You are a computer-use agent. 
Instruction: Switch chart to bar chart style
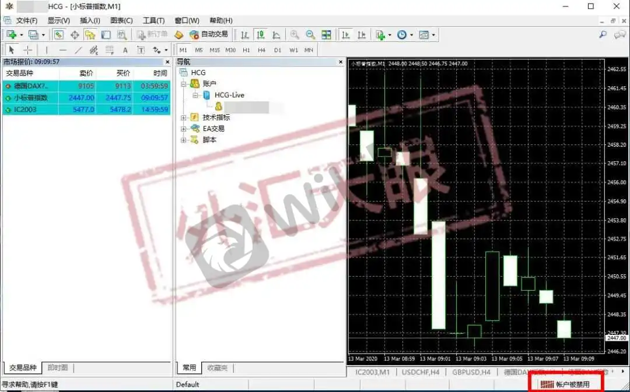point(244,35)
